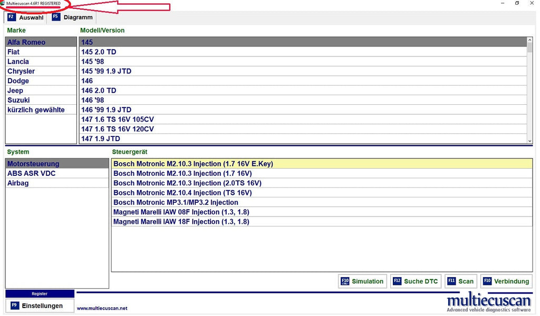This screenshot has width=540, height=316.
Task: Select Alfa Romeo in Marke list
Action: (41, 42)
